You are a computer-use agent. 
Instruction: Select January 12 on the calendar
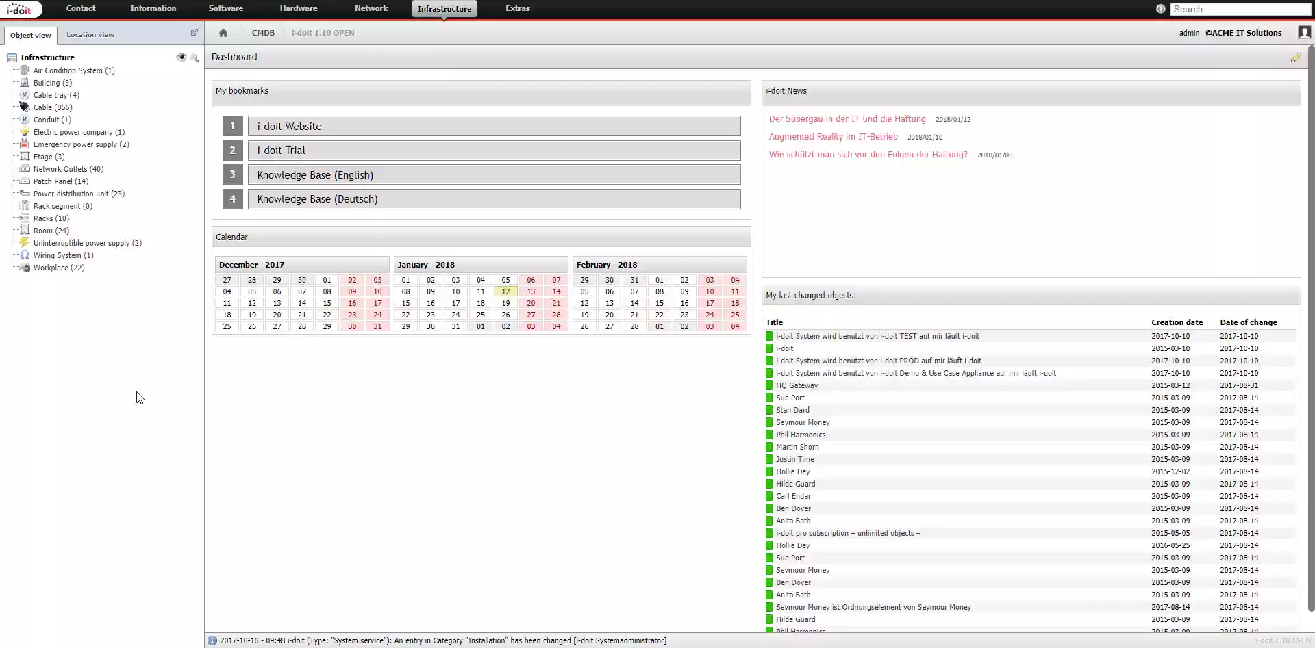click(x=505, y=291)
